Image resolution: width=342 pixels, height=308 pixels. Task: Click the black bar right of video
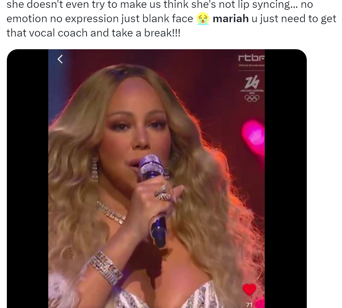[x=286, y=179]
